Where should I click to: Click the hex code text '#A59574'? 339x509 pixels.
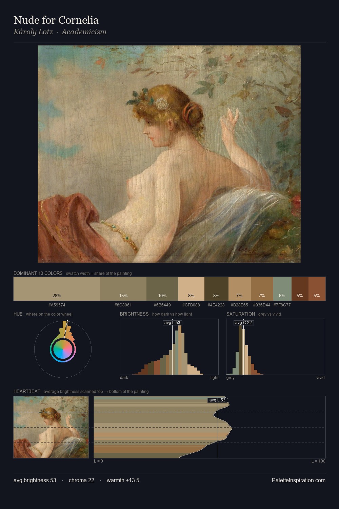coord(57,305)
